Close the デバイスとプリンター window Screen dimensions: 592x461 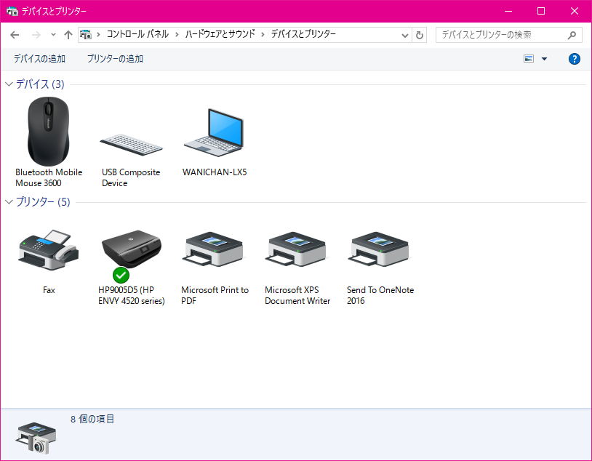click(575, 11)
